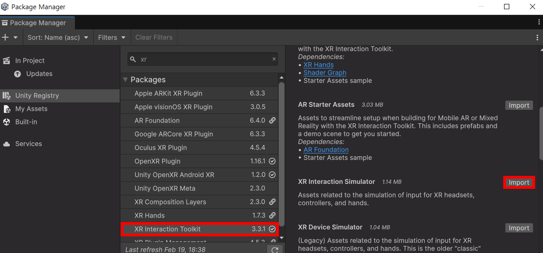Click the refresh package list button
The image size is (543, 253).
click(275, 250)
